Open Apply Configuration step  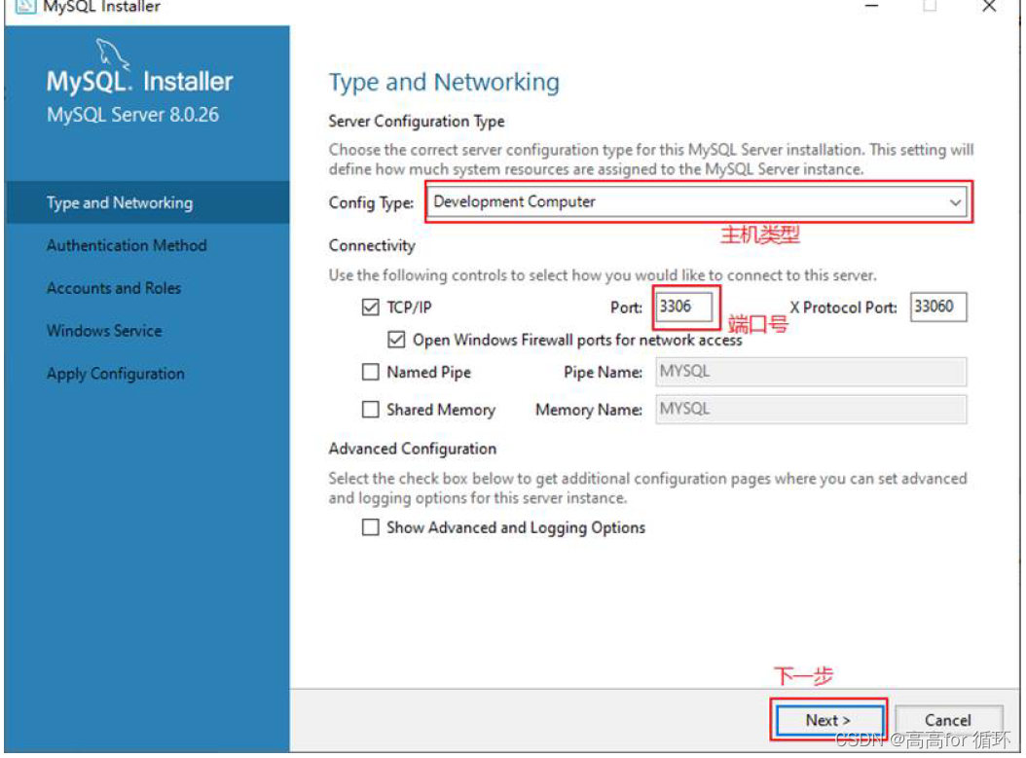click(x=116, y=374)
